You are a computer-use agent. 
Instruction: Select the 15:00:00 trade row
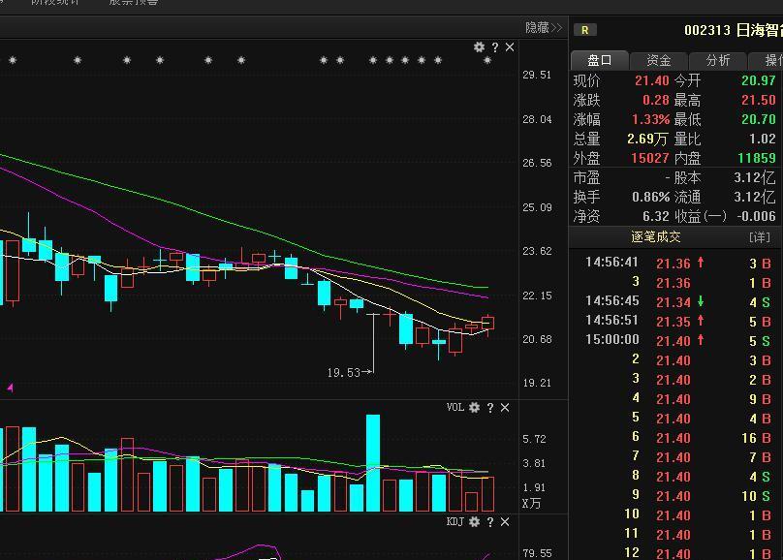[x=676, y=341]
